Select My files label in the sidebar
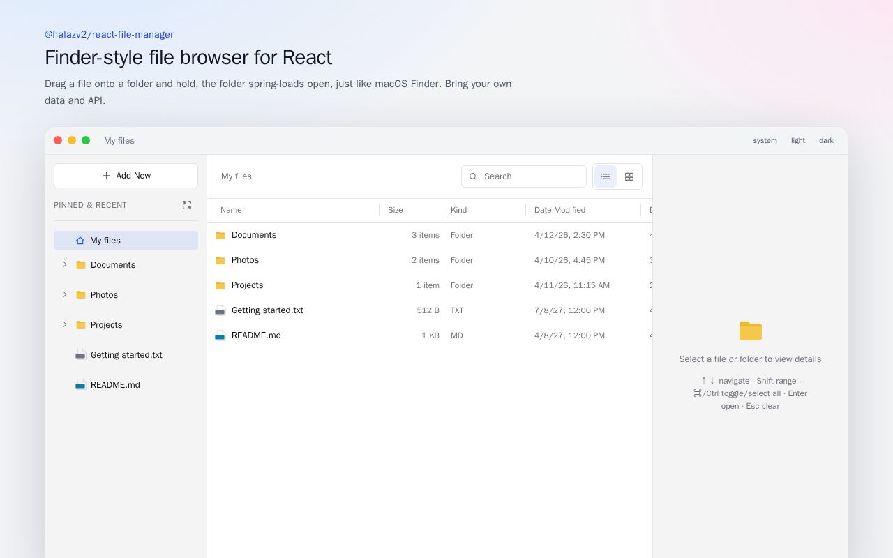 [x=105, y=241]
